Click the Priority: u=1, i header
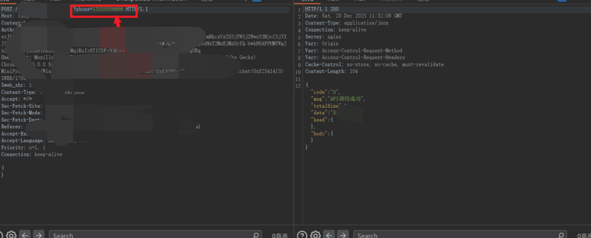This screenshot has height=238, width=591. (23, 147)
